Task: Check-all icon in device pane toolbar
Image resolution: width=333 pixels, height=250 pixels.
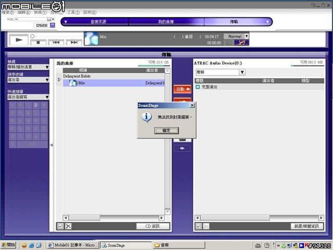Action: pos(199,226)
